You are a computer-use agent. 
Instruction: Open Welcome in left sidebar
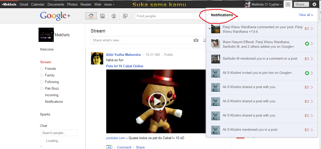coord(47,49)
